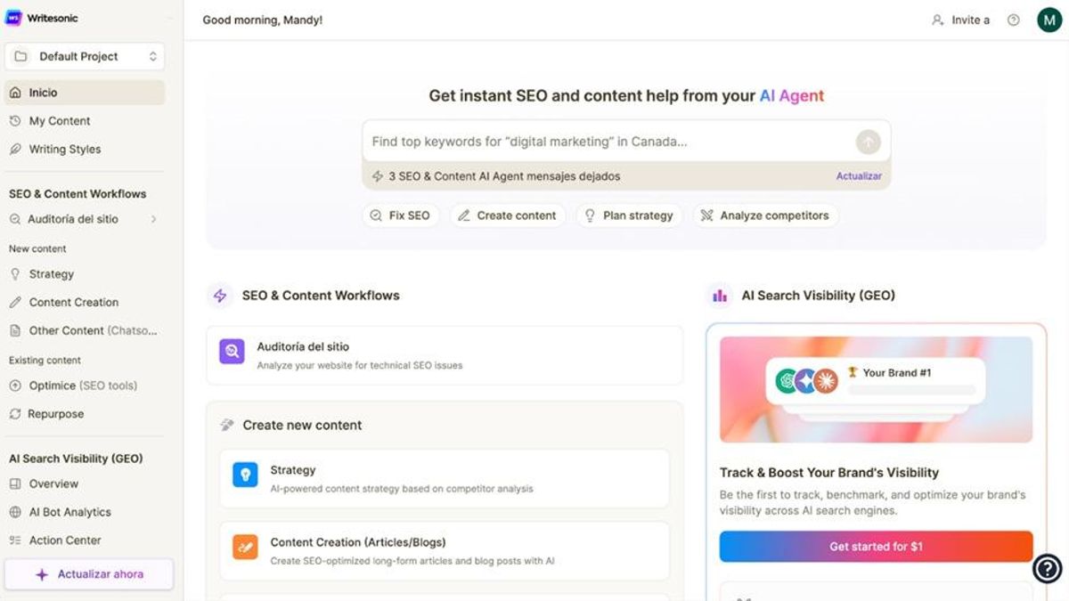The height and width of the screenshot is (601, 1069).
Task: Expand Auditoría del sitio sidebar chevron
Action: 153,219
